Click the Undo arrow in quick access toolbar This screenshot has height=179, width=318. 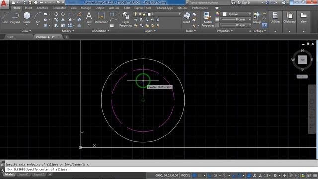pyautogui.click(x=41, y=3)
